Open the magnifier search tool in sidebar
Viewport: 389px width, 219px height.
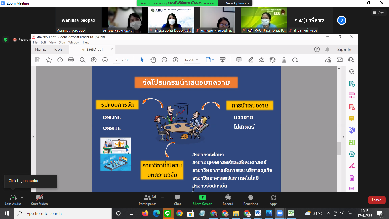click(x=352, y=72)
